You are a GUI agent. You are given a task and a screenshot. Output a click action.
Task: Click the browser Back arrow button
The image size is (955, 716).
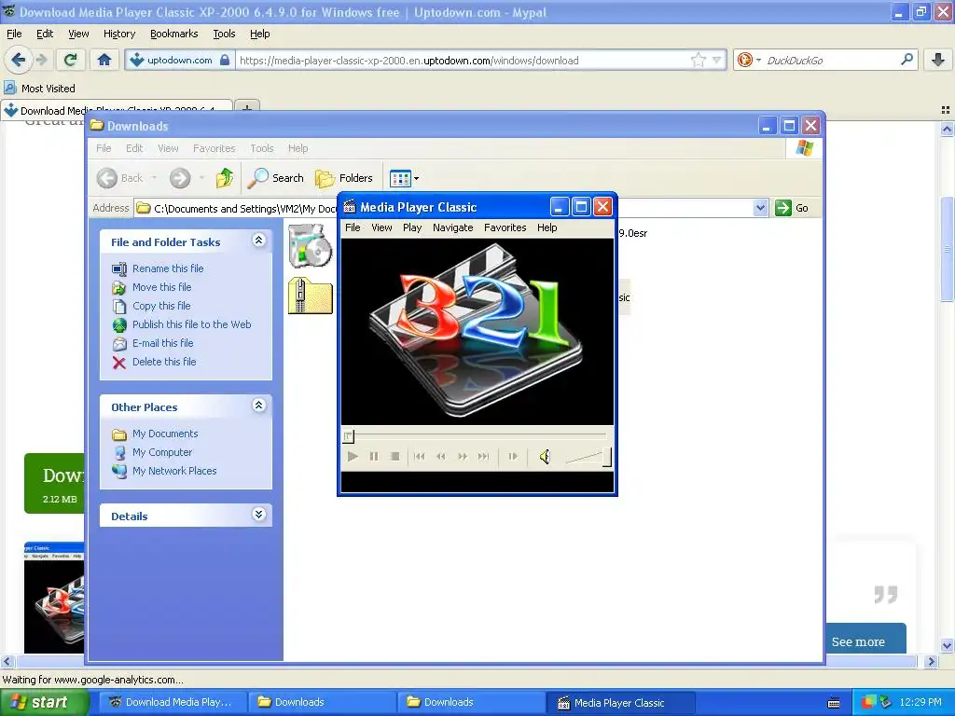coord(18,60)
